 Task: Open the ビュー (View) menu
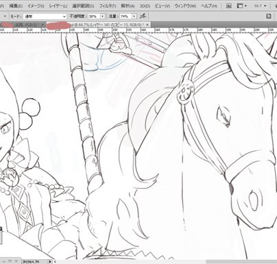162,6
